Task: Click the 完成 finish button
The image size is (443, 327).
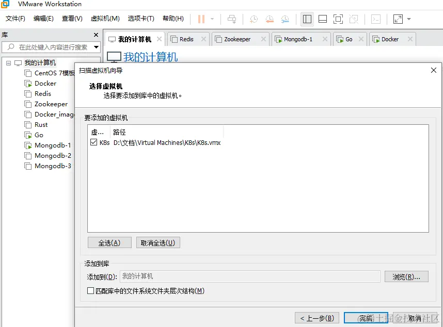Action: coord(366,318)
